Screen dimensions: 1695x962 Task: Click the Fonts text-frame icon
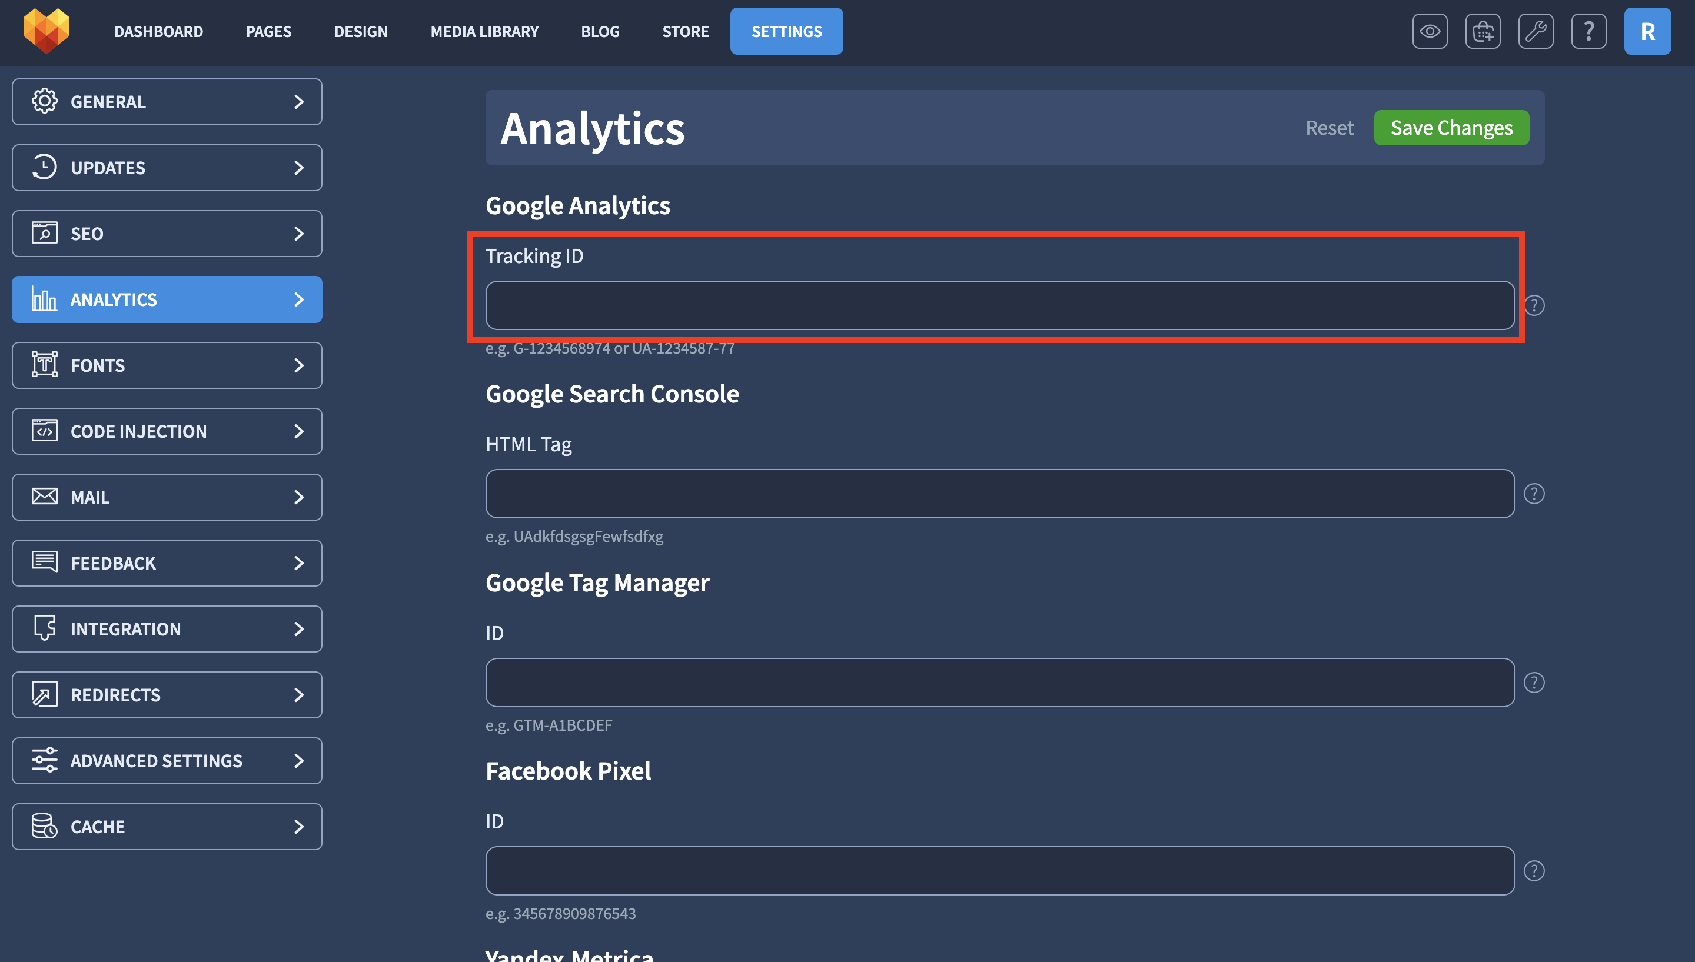44,365
